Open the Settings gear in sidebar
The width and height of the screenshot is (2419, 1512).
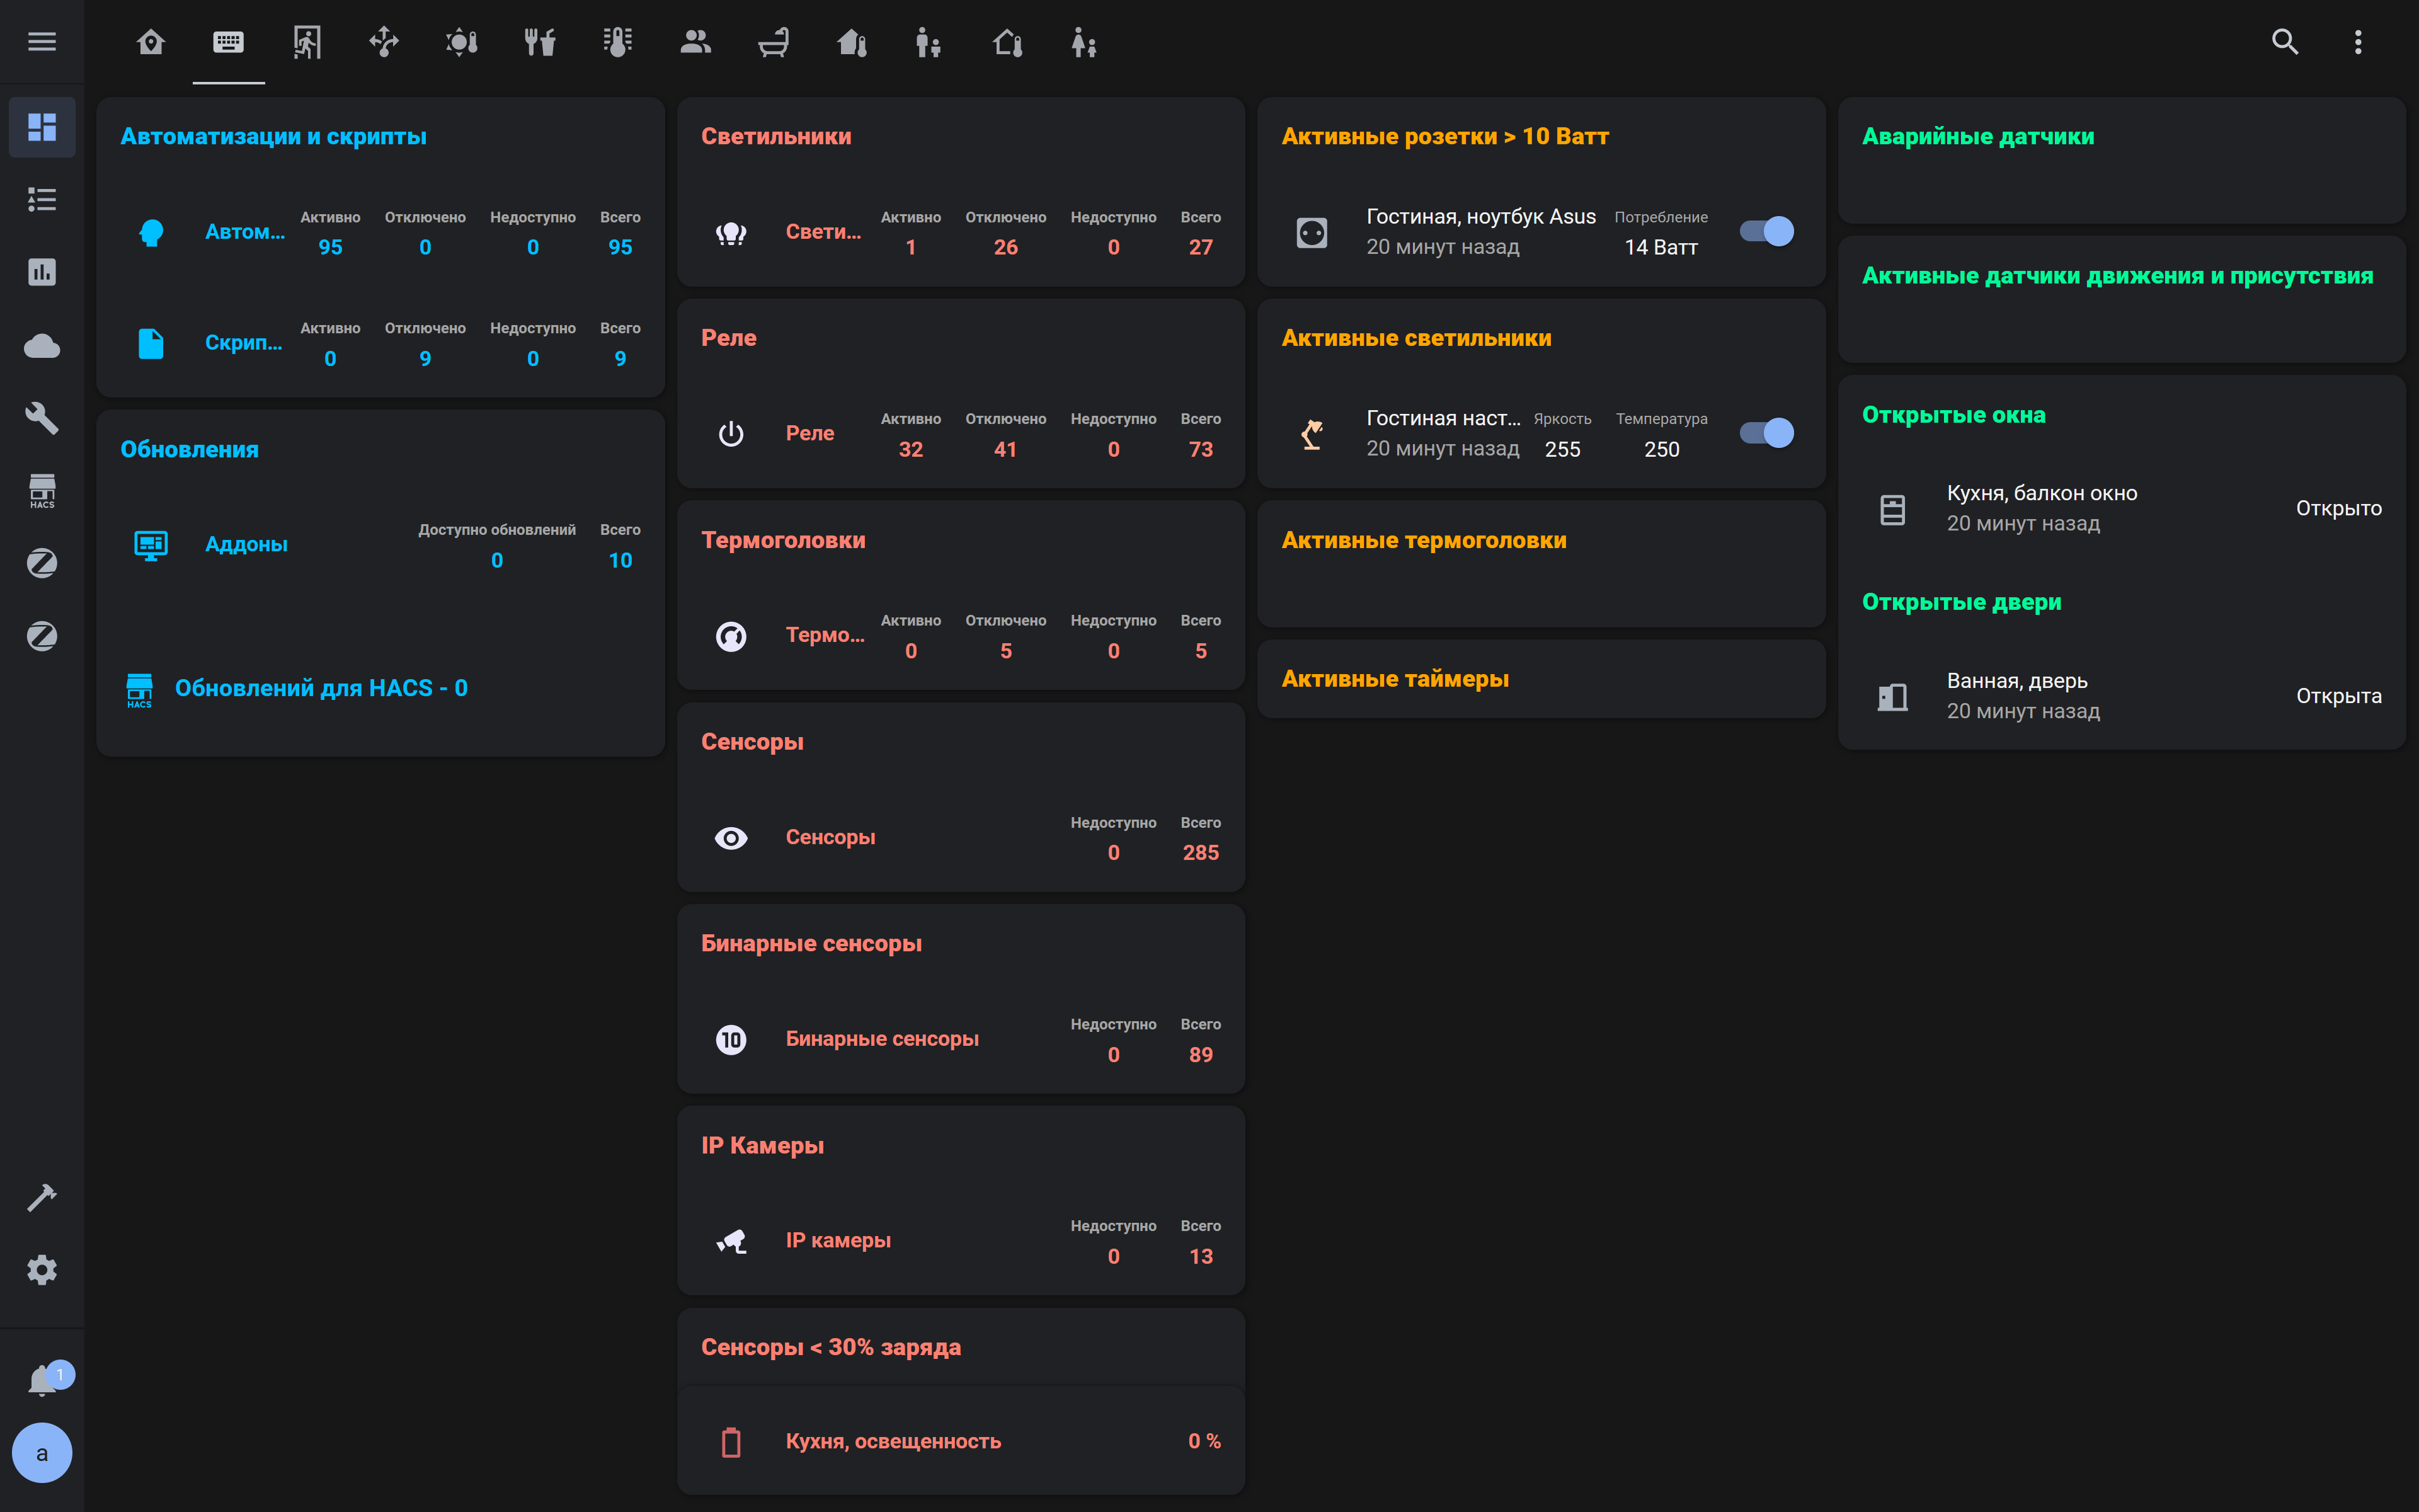pyautogui.click(x=42, y=1270)
